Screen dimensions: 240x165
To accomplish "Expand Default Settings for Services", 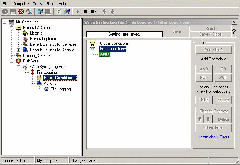I will pos(19,44).
